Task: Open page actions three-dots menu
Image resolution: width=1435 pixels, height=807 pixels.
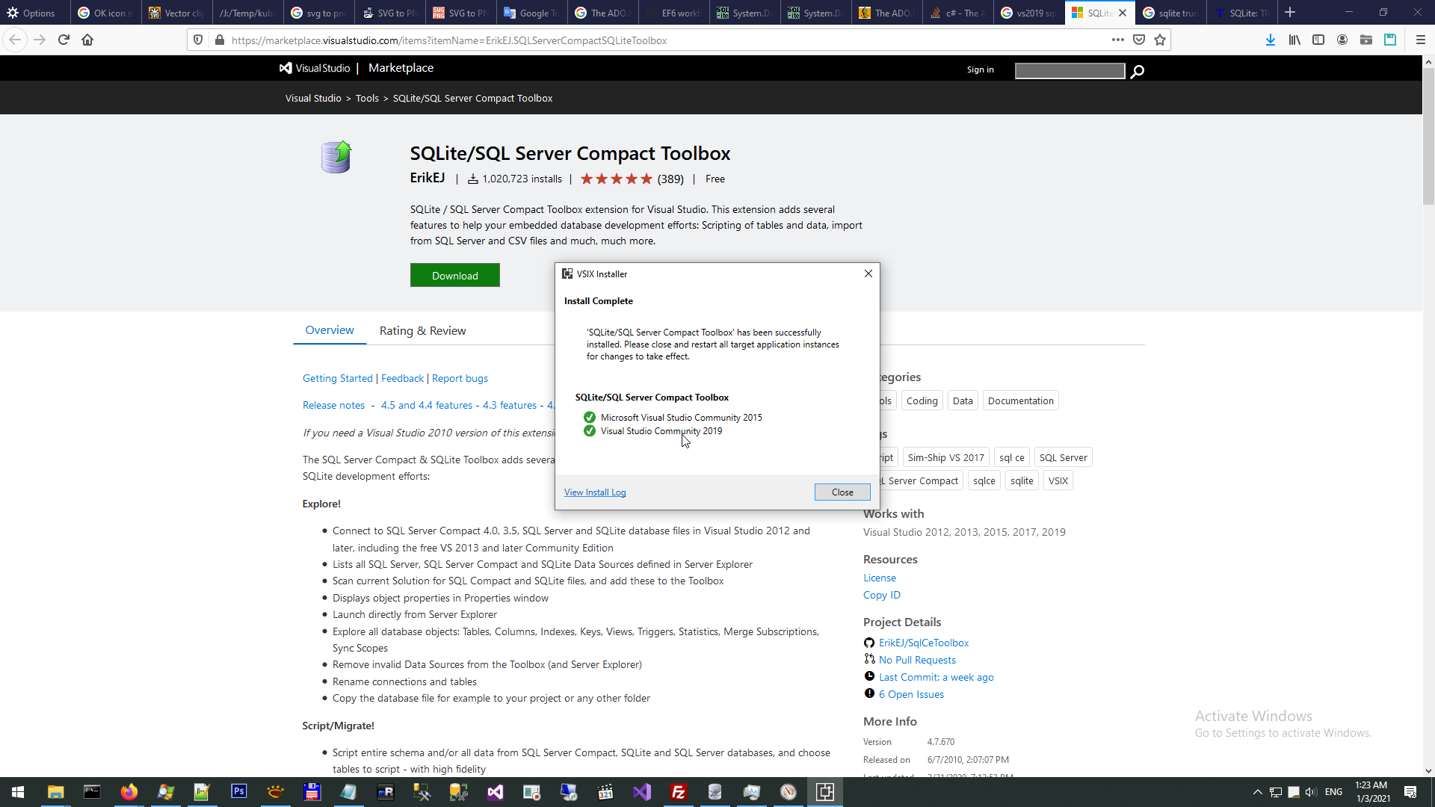Action: click(x=1117, y=40)
